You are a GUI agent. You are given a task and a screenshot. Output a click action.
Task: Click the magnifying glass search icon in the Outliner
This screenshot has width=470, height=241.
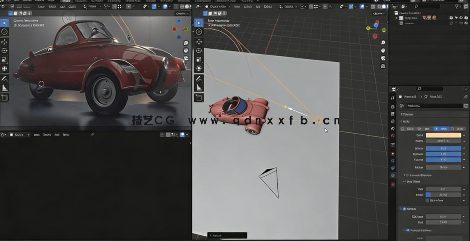(x=416, y=6)
